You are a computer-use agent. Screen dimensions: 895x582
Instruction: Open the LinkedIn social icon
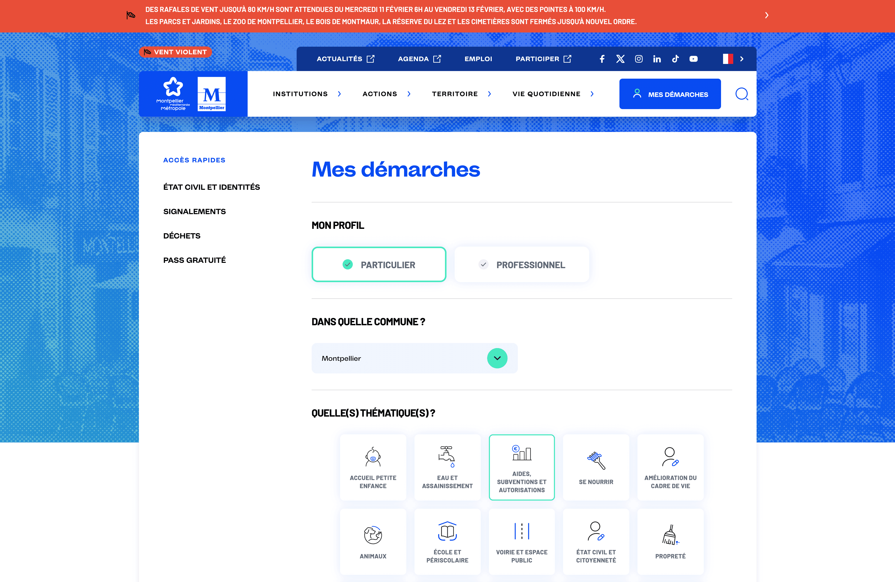pos(657,59)
